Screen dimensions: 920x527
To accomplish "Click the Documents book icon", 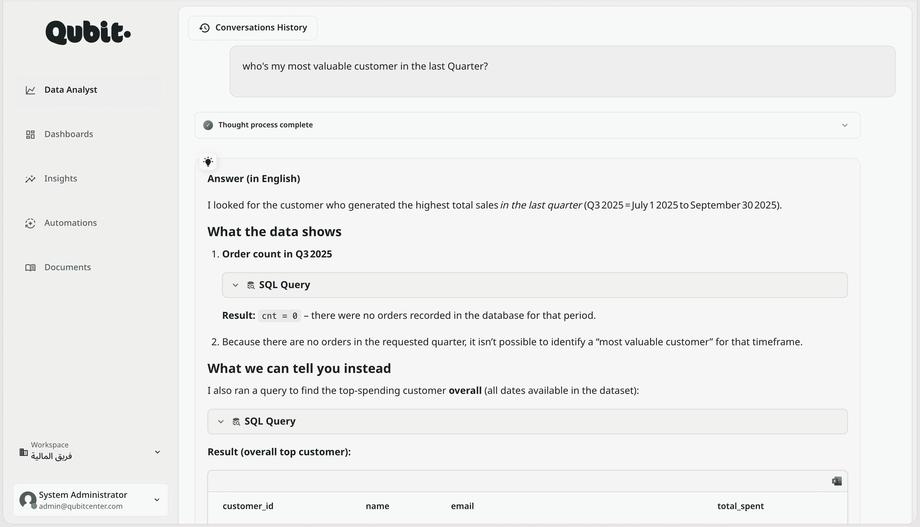I will (30, 267).
